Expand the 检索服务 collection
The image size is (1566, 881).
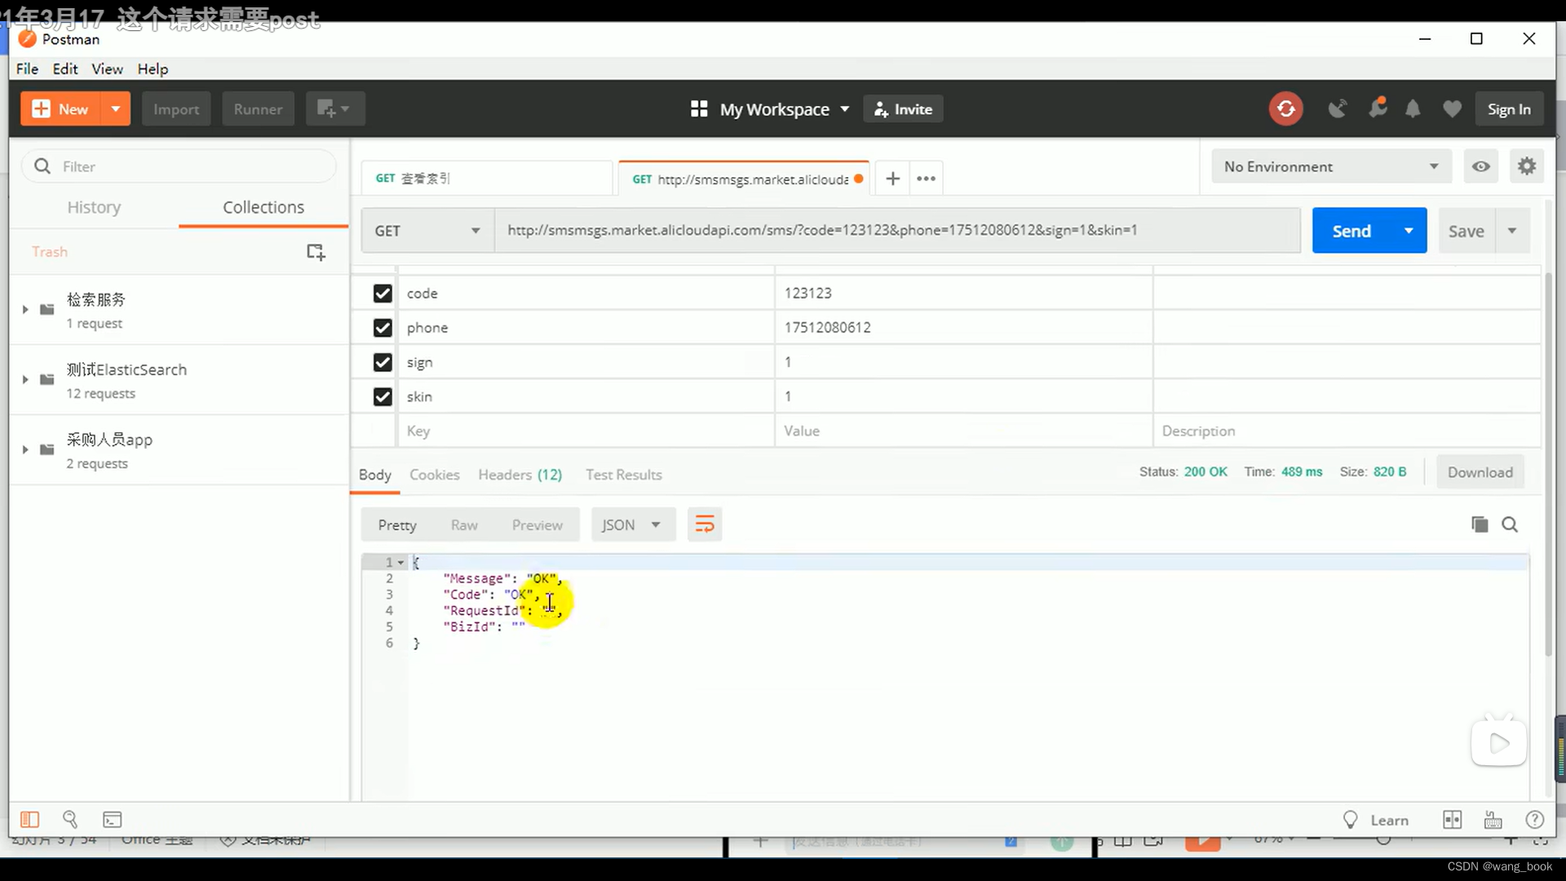coord(25,309)
